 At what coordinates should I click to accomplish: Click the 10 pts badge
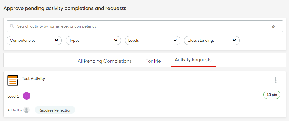pyautogui.click(x=272, y=95)
